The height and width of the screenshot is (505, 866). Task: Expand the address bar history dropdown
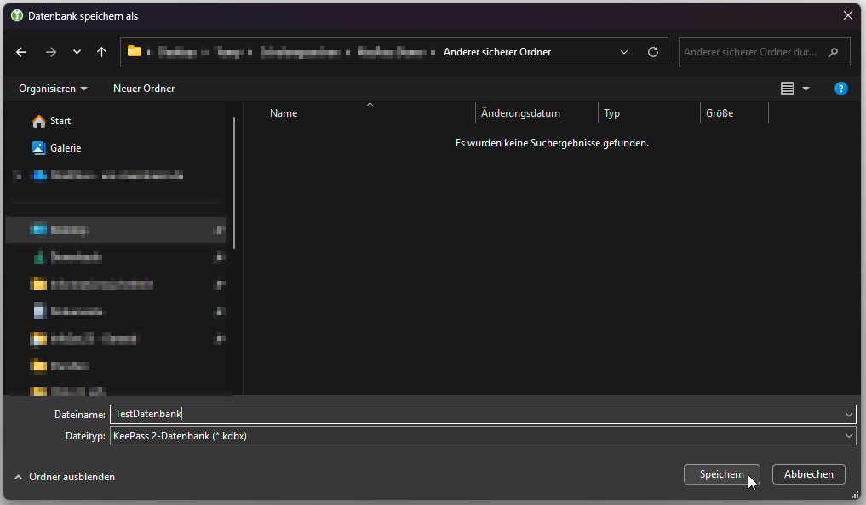tap(624, 52)
